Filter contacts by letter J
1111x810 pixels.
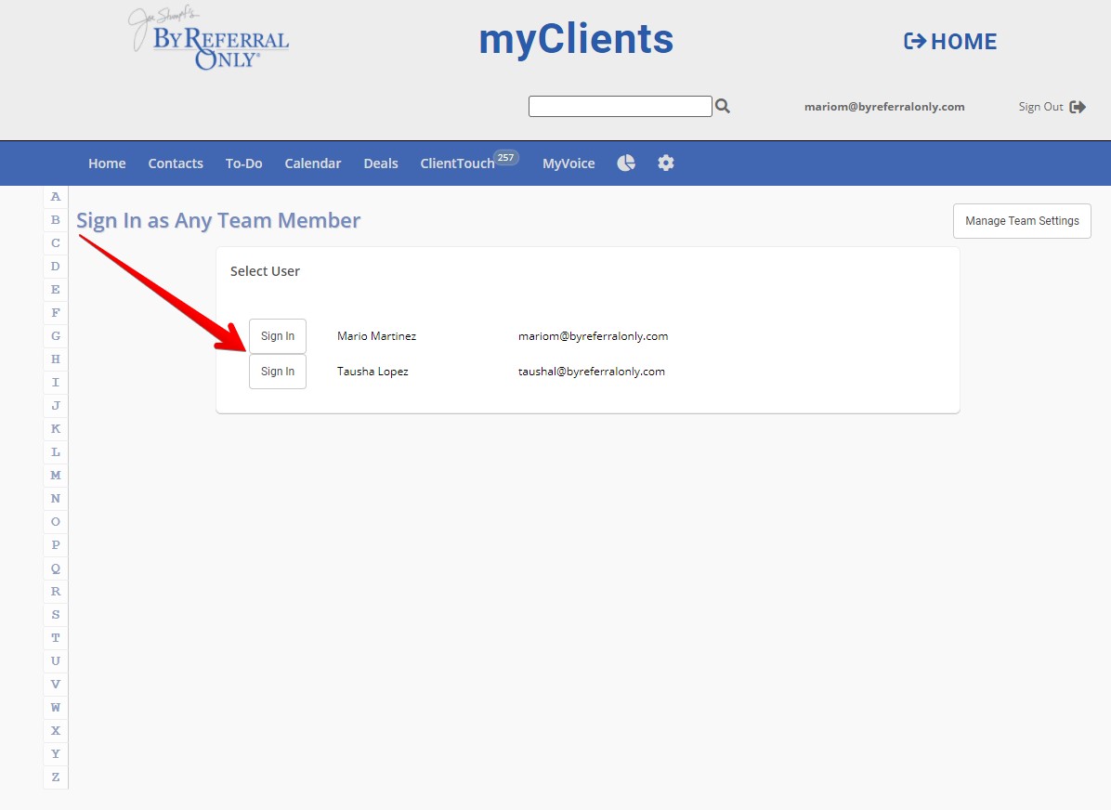click(x=55, y=405)
